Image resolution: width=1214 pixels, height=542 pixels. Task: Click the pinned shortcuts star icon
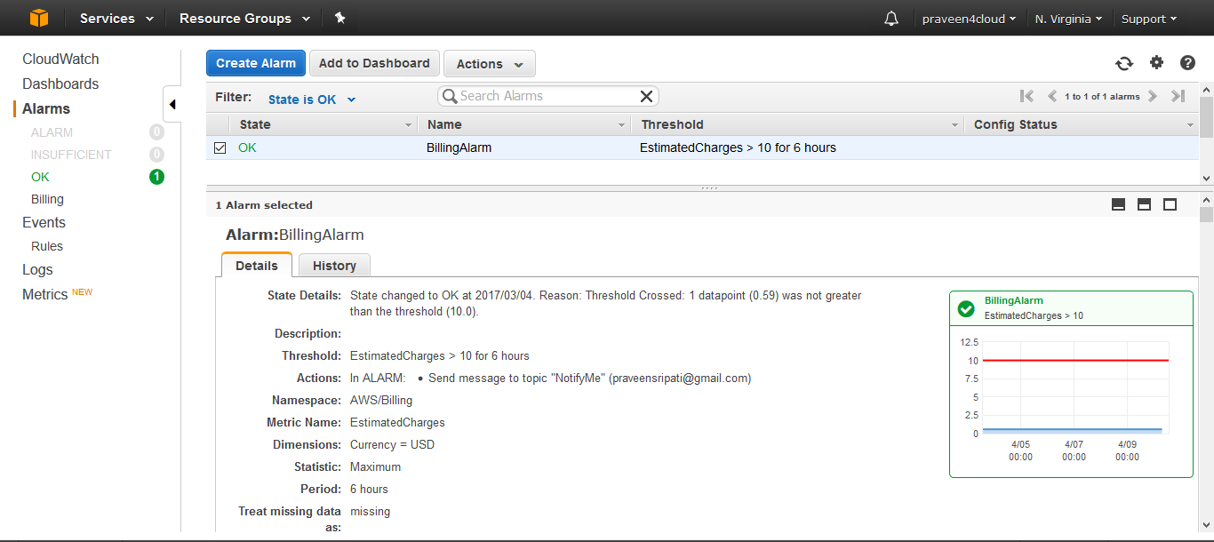click(339, 17)
